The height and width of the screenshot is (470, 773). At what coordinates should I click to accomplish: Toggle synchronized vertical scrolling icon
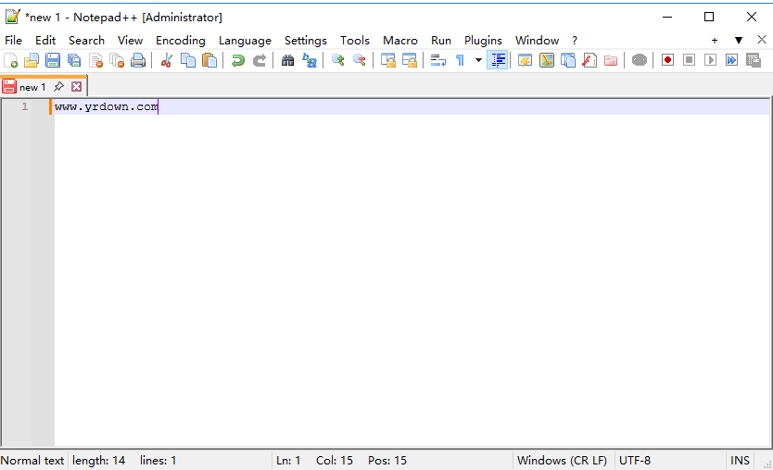click(x=388, y=60)
